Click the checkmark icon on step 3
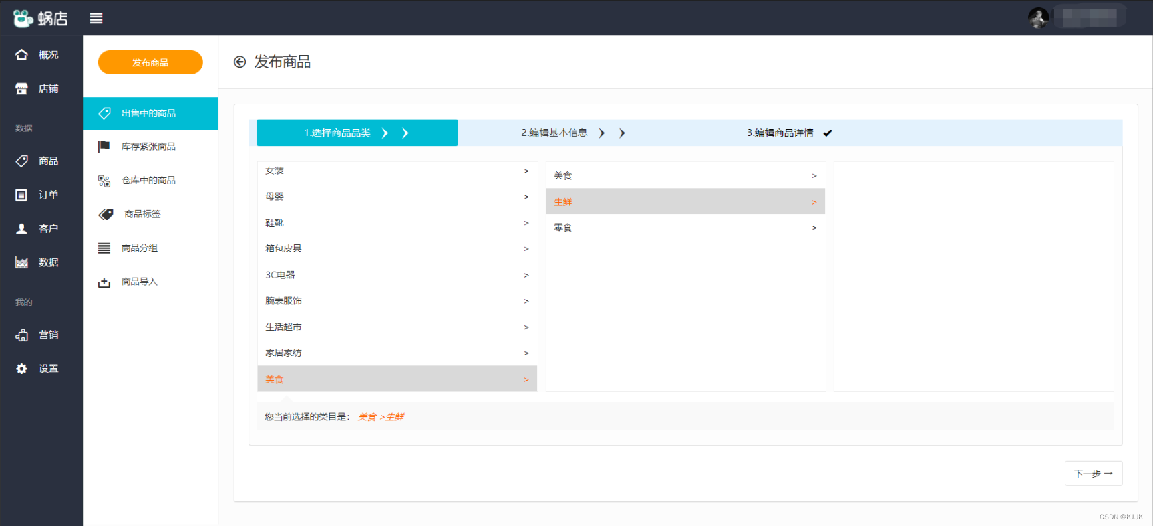 [828, 133]
